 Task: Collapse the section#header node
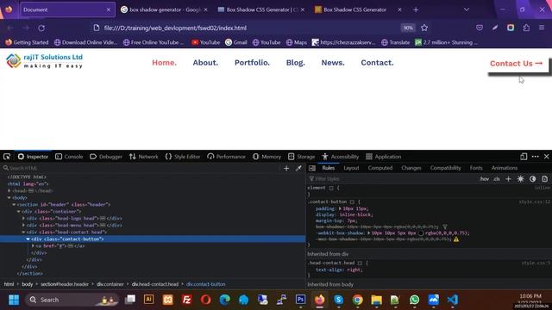point(14,205)
